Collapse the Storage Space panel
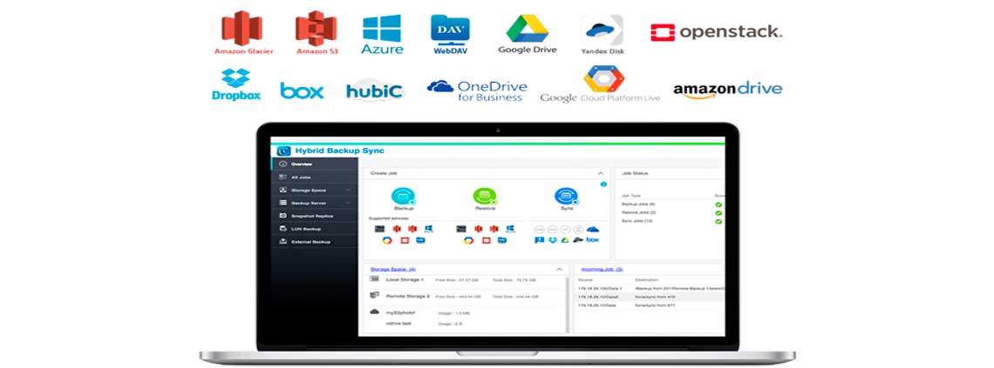Viewport: 994px width, 368px height. click(x=559, y=270)
